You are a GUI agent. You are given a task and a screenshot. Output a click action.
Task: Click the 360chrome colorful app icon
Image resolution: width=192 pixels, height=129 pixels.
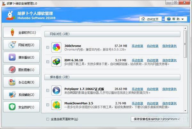click(x=56, y=47)
